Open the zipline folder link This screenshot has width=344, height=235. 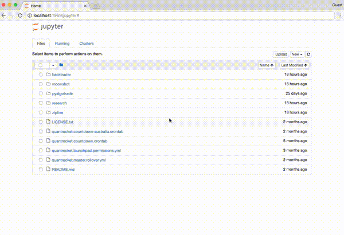[x=57, y=112]
